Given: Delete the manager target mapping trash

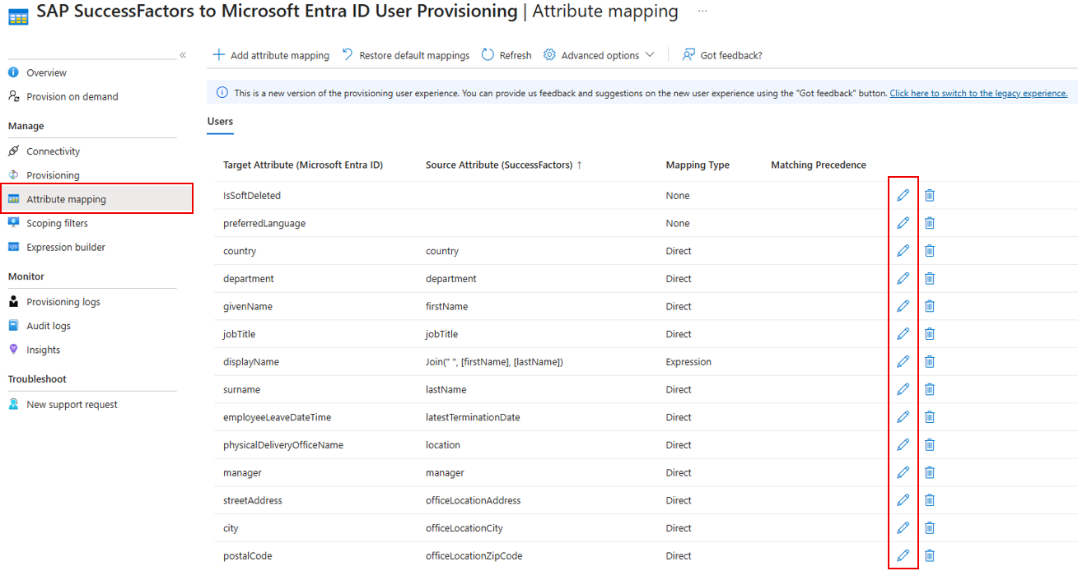Looking at the screenshot, I should [x=930, y=472].
